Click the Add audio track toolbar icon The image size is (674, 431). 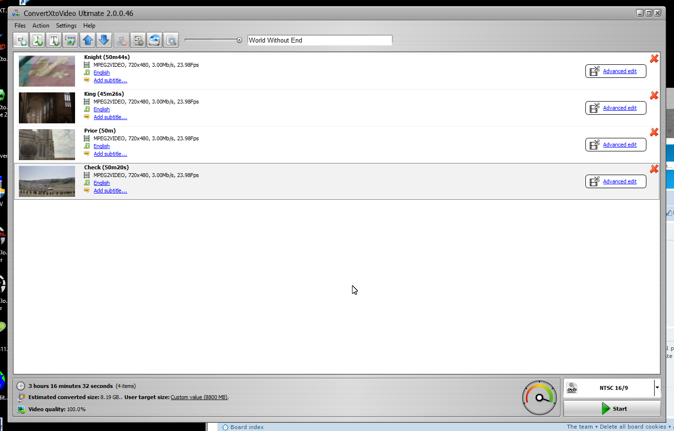coord(38,40)
